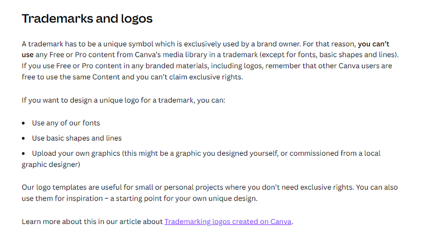Click the "Use any of our fonts" bullet text
The height and width of the screenshot is (236, 421).
pos(66,123)
